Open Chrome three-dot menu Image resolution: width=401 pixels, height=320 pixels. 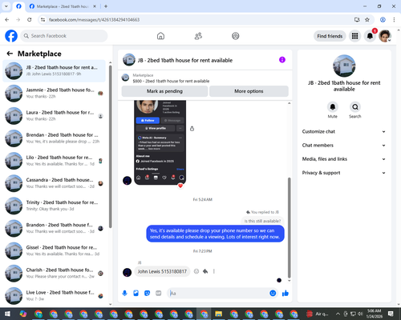pos(394,20)
